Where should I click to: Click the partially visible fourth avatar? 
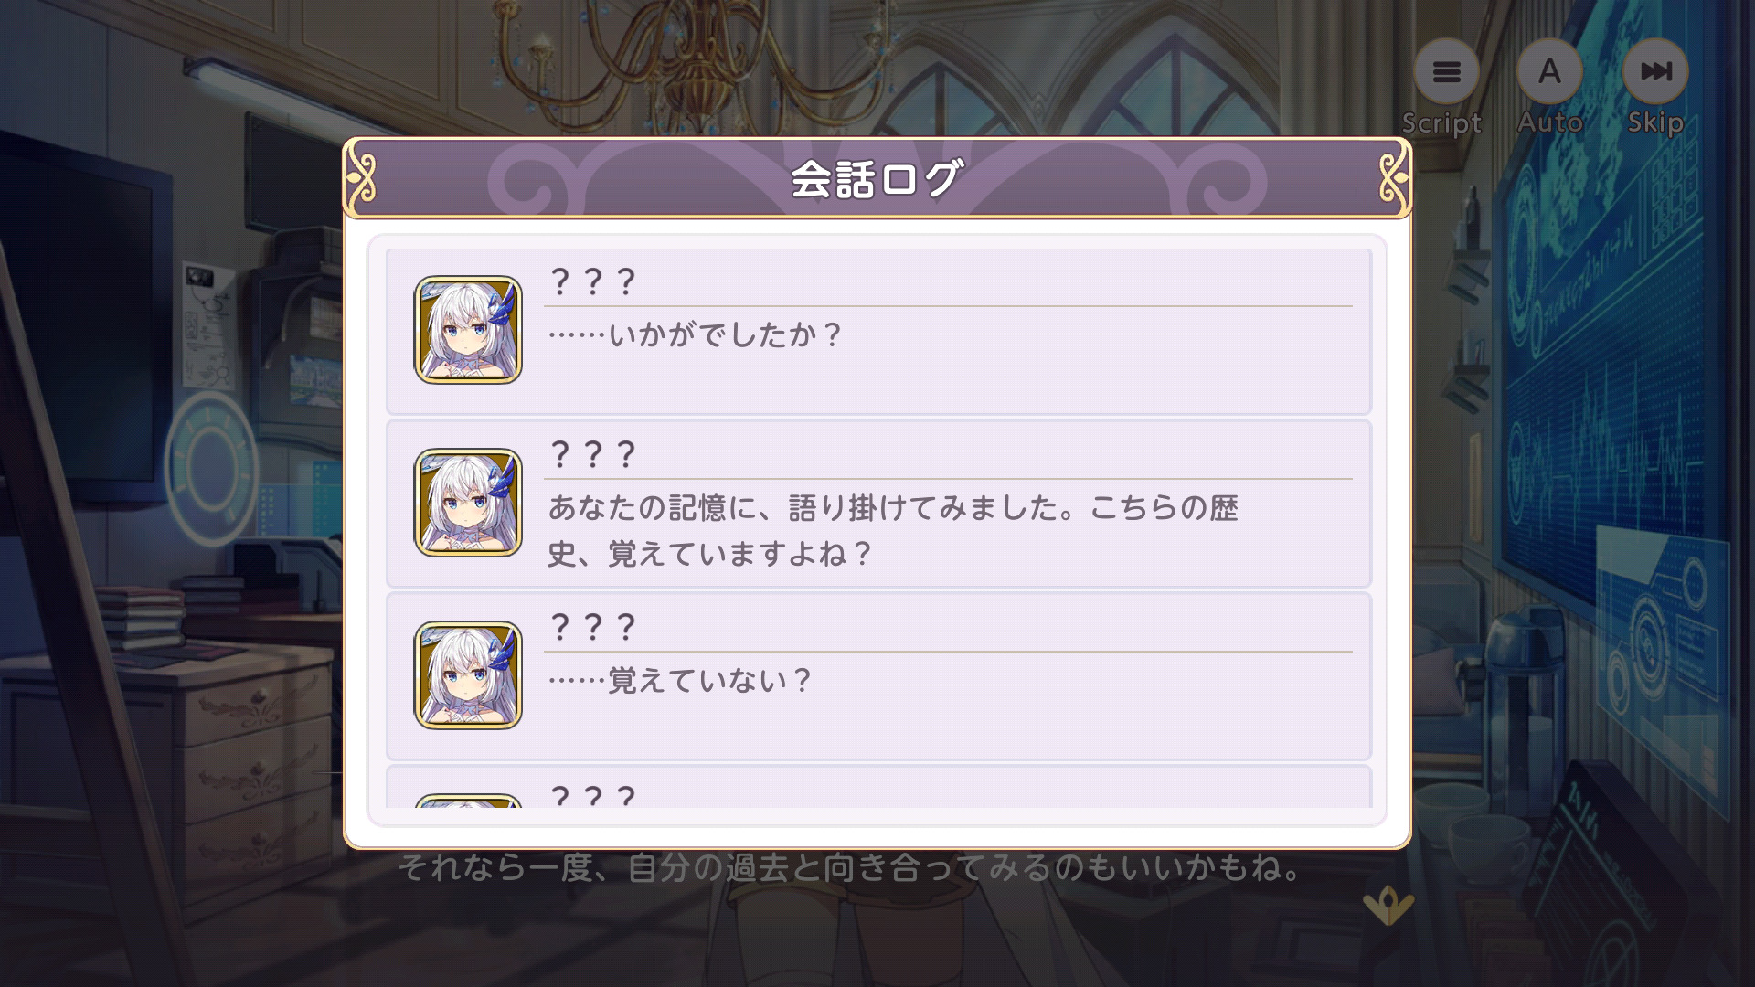pyautogui.click(x=468, y=801)
